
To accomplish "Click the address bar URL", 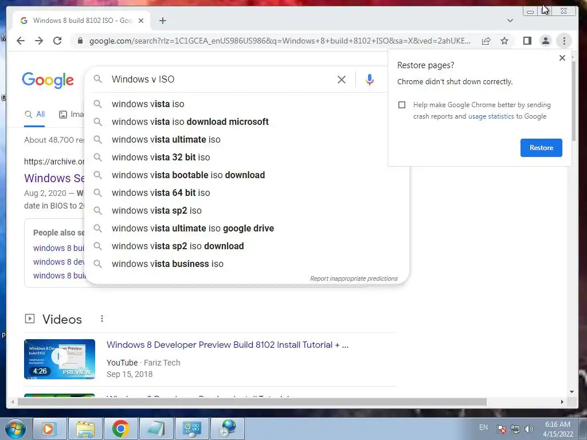I will tap(280, 41).
